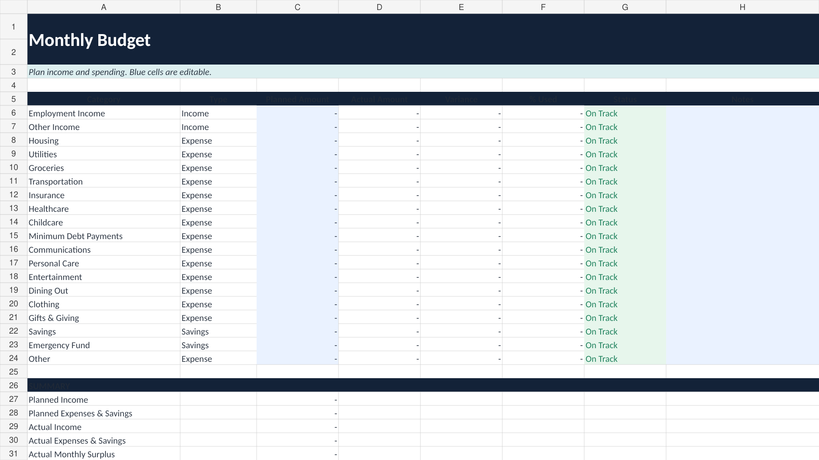Click the Planned Income value cell
This screenshot has width=819, height=460.
[x=298, y=399]
